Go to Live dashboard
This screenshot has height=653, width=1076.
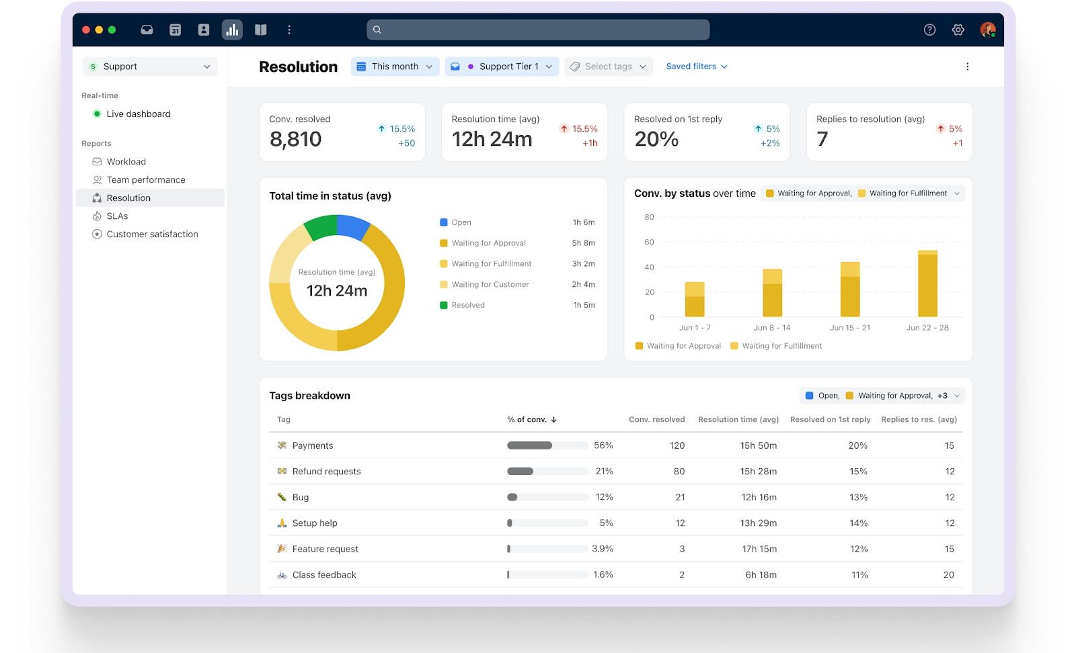139,114
